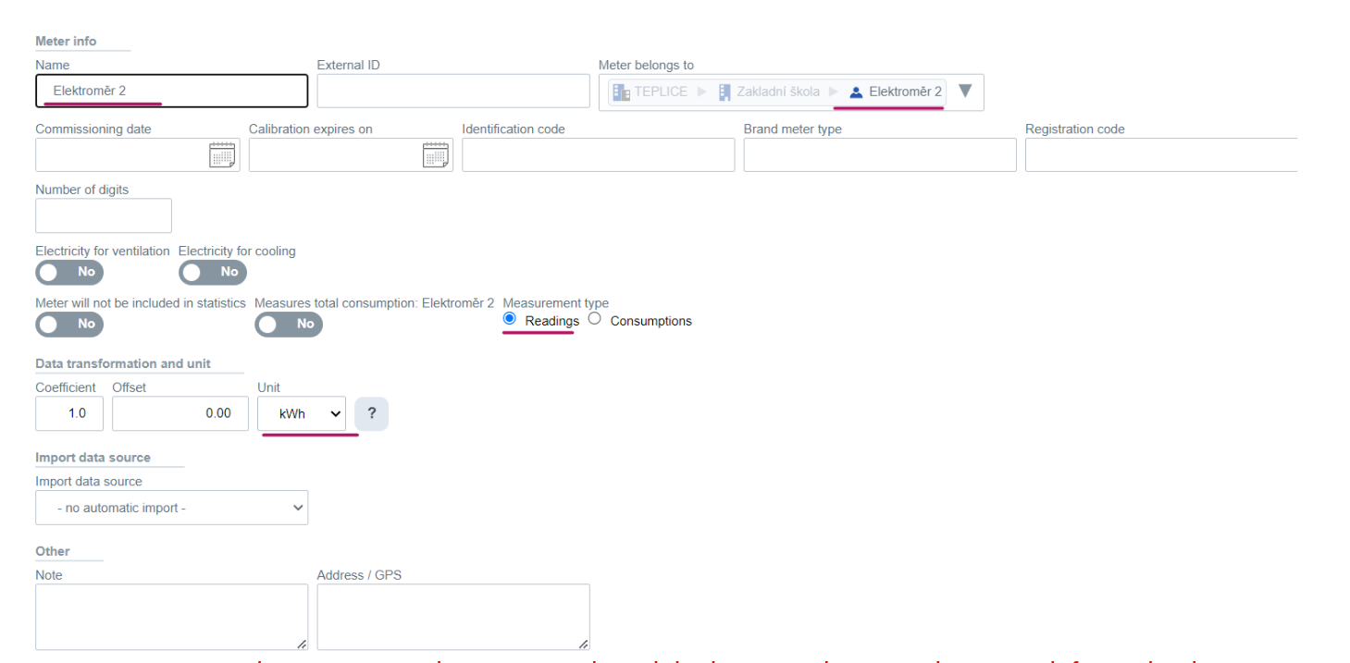Enable Measures total consumption switch
This screenshot has width=1350, height=663.
[289, 324]
